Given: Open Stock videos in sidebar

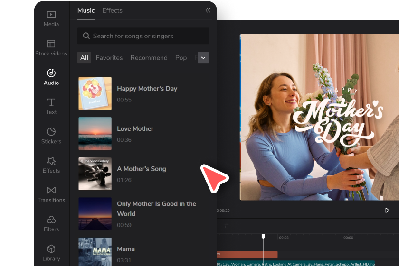Looking at the screenshot, I should tap(51, 48).
